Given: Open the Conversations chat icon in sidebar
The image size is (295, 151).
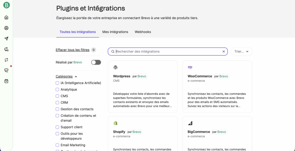Looking at the screenshot, I should (6, 71).
